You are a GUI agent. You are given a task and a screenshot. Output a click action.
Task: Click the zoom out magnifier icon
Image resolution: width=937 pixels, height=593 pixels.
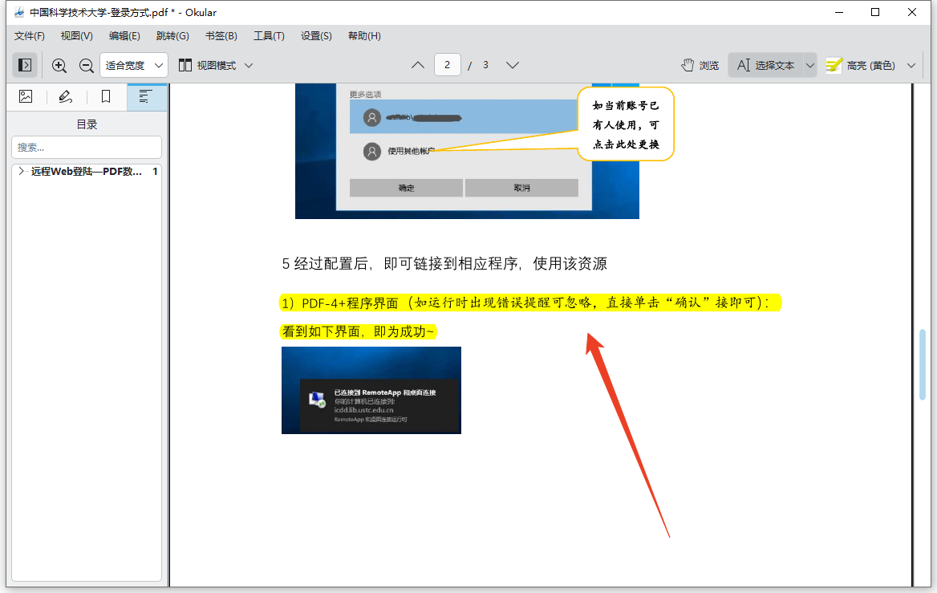tap(86, 65)
